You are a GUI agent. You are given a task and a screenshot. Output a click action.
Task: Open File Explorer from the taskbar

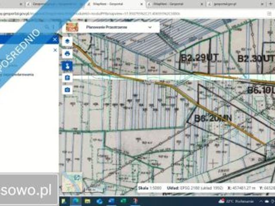pos(87,201)
